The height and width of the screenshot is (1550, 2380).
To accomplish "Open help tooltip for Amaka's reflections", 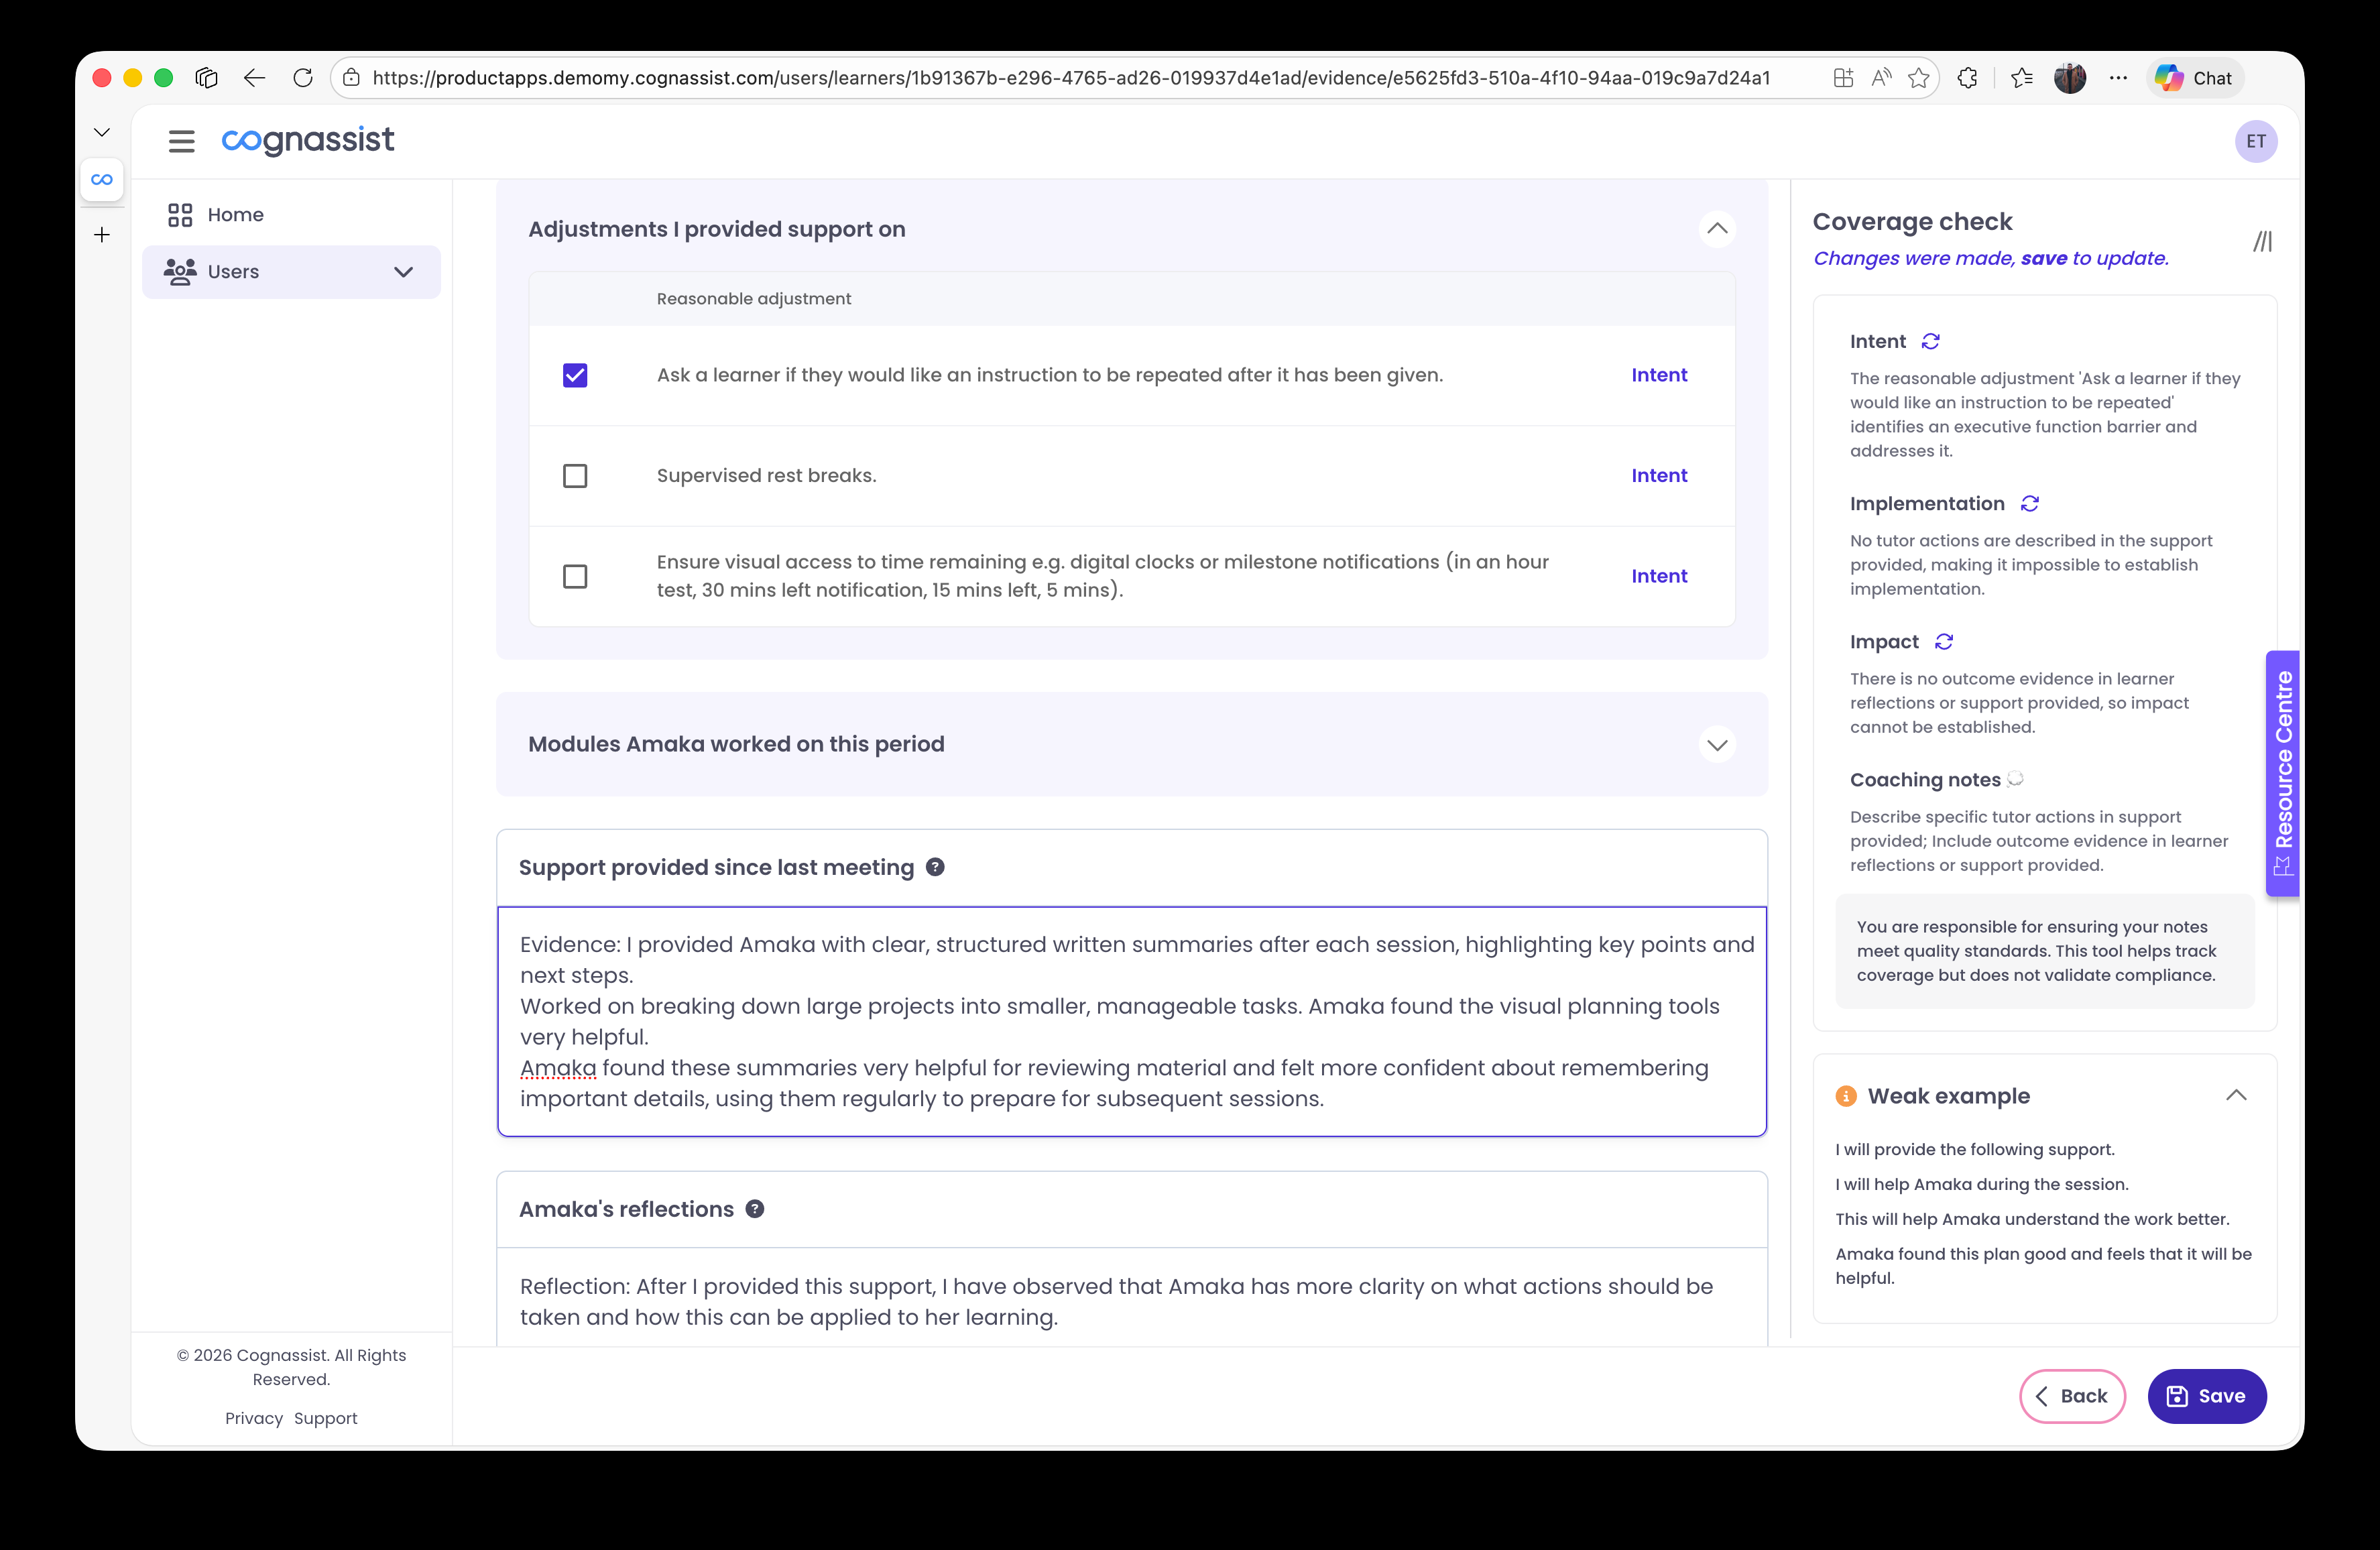I will tap(754, 1208).
